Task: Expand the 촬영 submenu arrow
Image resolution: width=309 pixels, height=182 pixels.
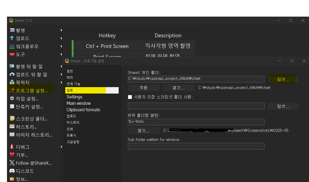Action: [61, 30]
